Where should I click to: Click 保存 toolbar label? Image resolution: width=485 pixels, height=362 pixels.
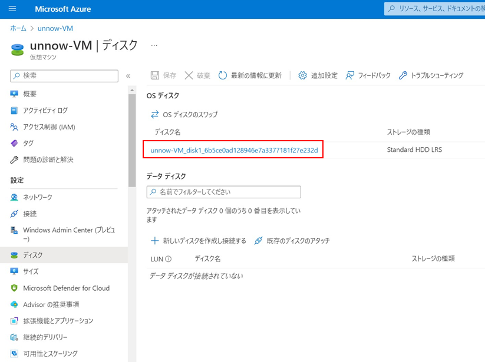[x=170, y=75]
